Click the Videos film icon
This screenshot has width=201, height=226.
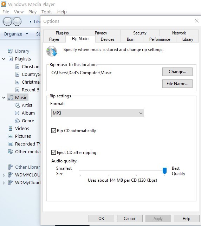[x=11, y=128]
